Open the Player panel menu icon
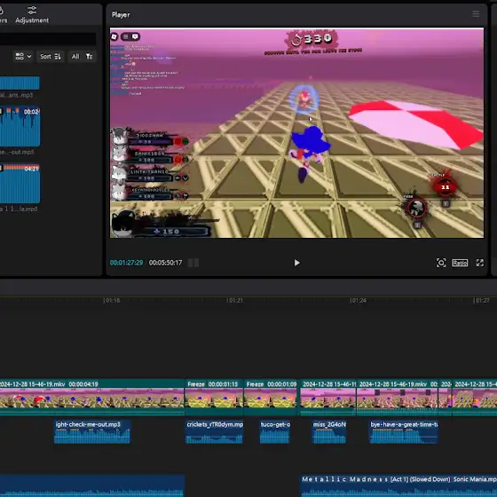This screenshot has width=497, height=497. point(476,14)
